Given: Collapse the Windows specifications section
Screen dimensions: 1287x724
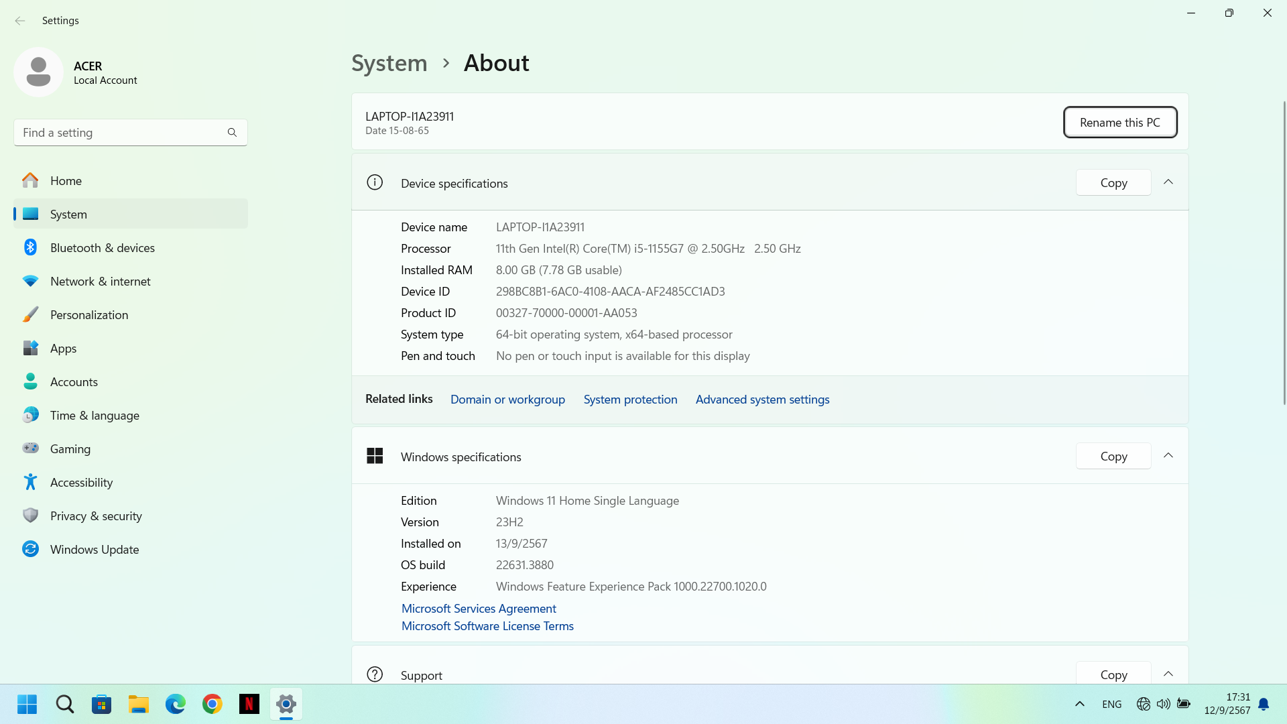Looking at the screenshot, I should (1168, 456).
